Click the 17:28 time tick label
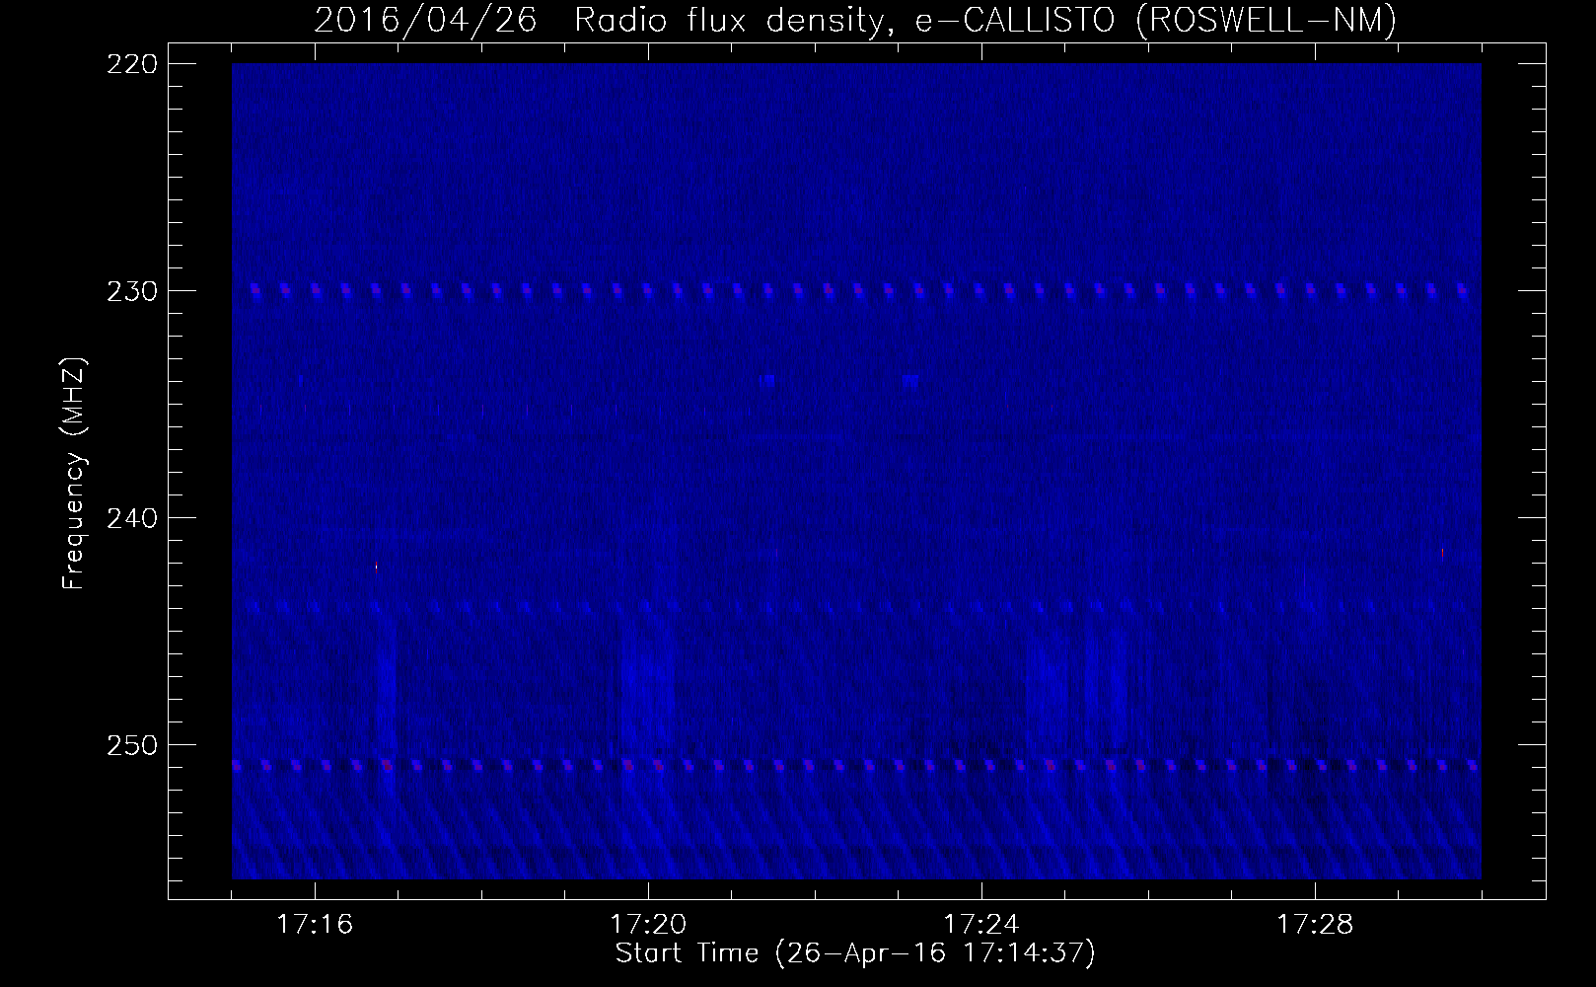This screenshot has height=987, width=1596. 1315,925
